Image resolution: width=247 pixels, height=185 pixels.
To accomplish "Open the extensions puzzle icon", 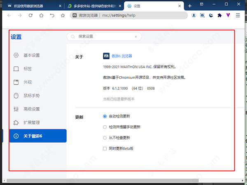I will [x=219, y=15].
